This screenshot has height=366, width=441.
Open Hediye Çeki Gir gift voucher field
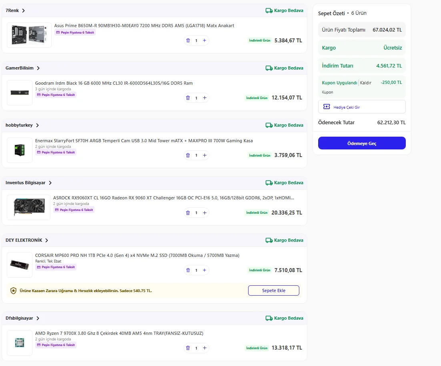tap(362, 107)
